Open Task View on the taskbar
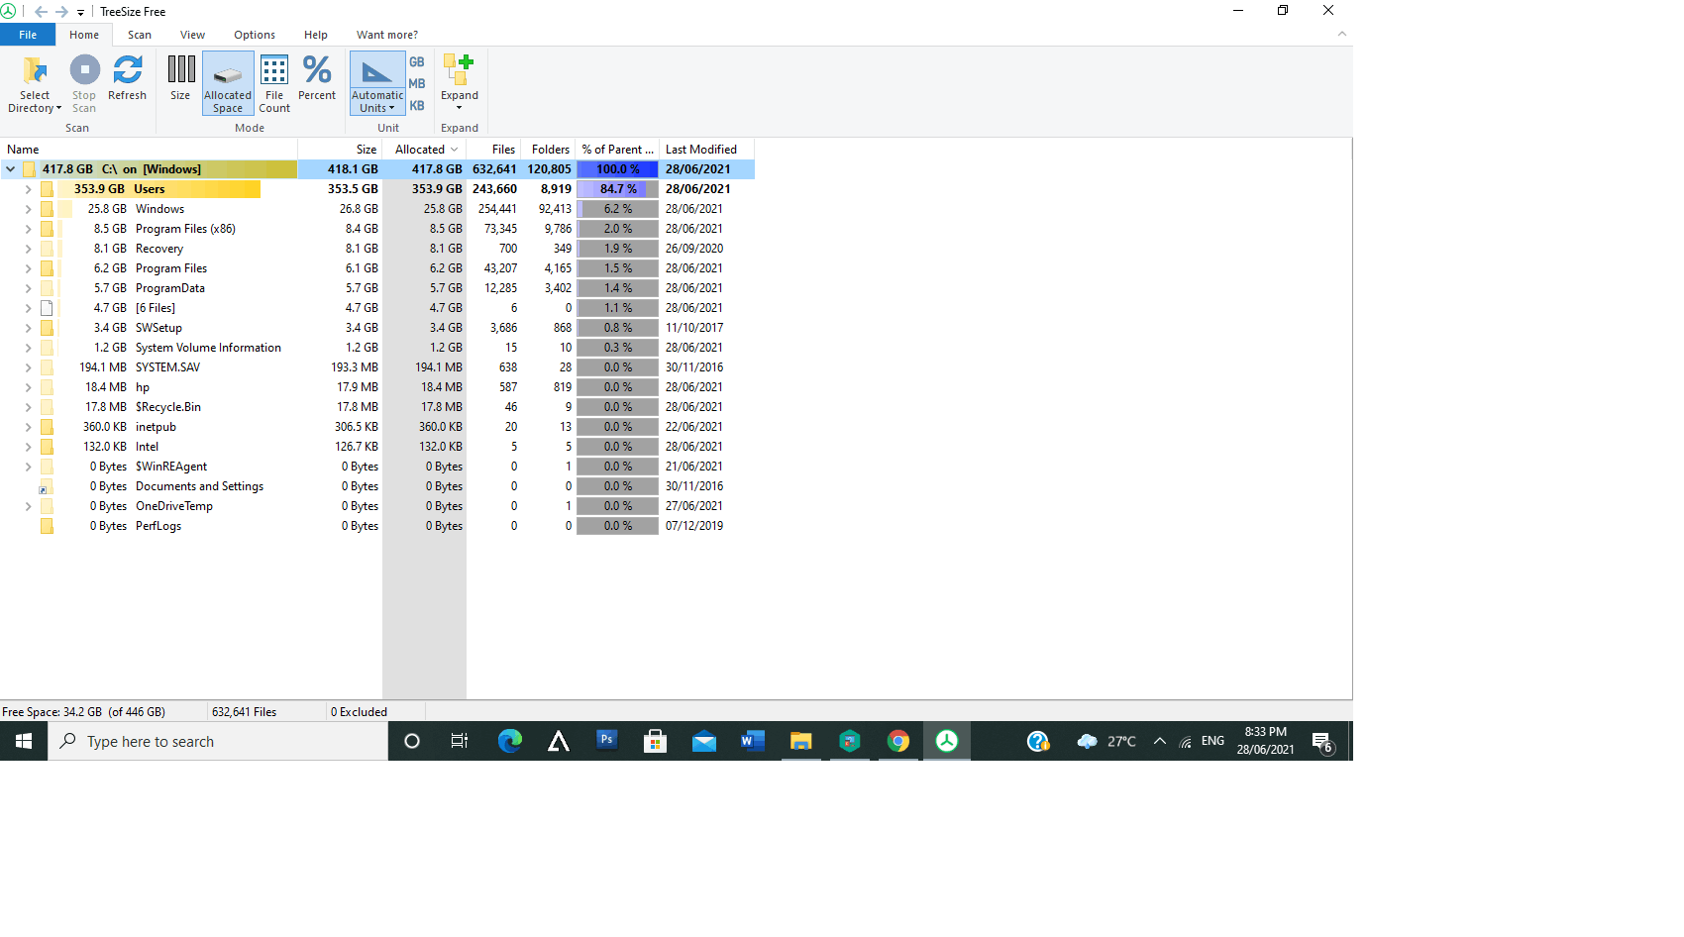 pyautogui.click(x=460, y=741)
